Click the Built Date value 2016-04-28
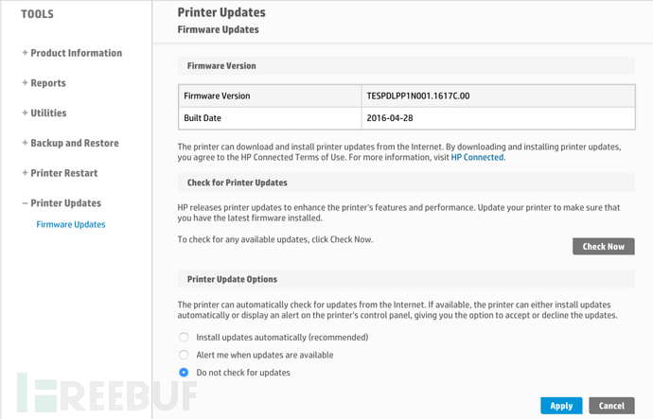Image resolution: width=653 pixels, height=419 pixels. click(x=390, y=117)
